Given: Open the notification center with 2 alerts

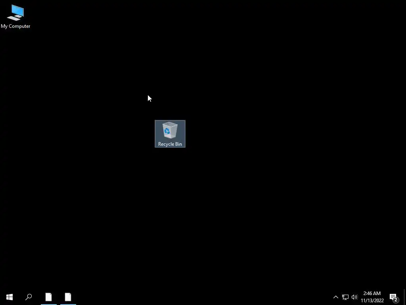Looking at the screenshot, I should click(x=394, y=297).
